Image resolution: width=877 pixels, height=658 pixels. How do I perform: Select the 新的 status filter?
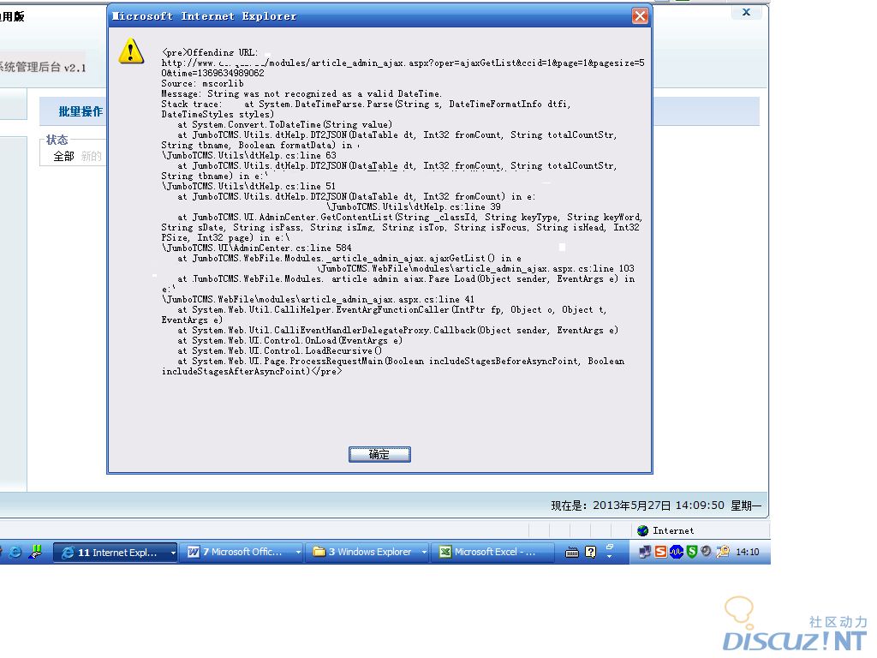[x=91, y=156]
